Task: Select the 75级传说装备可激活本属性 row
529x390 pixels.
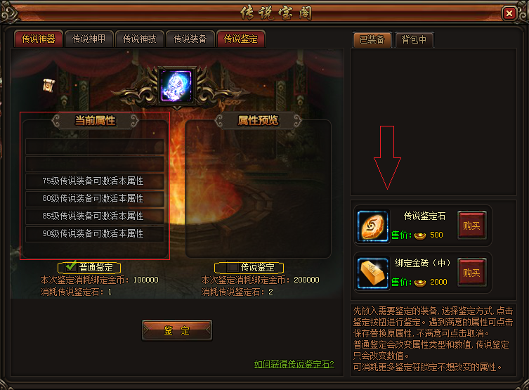Action: [x=94, y=181]
